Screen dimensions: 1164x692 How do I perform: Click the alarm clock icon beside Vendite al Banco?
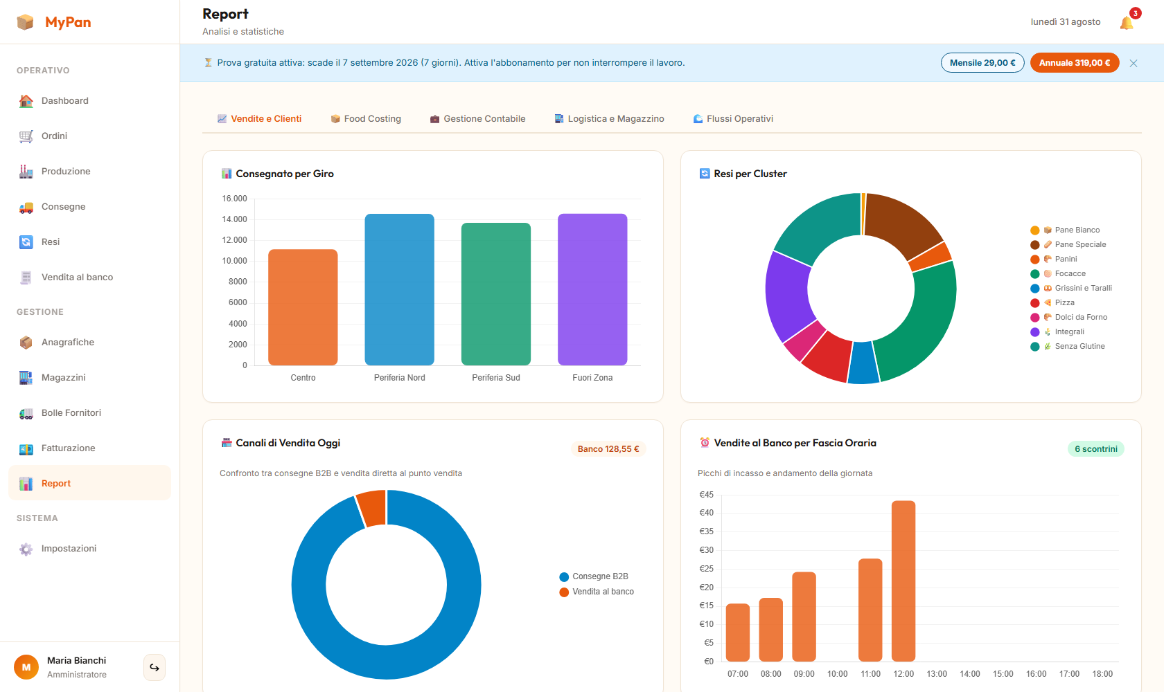pyautogui.click(x=705, y=443)
